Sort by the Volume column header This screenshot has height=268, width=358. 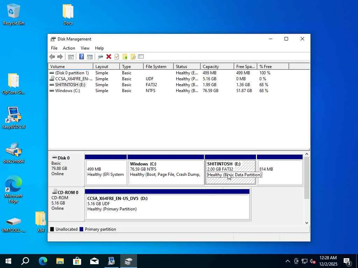click(71, 67)
